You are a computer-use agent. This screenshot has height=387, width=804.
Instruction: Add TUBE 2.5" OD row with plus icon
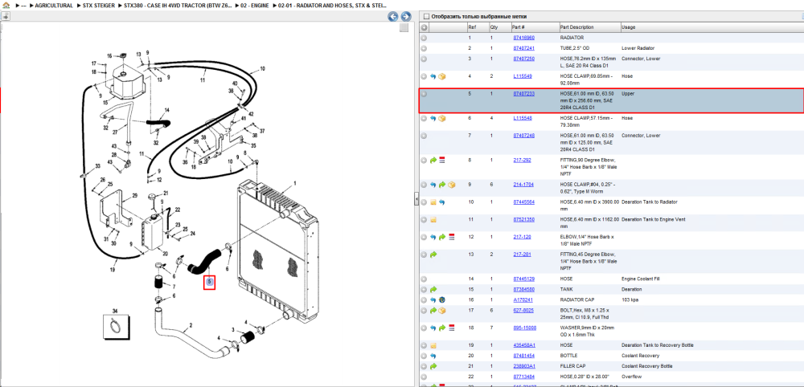click(424, 48)
